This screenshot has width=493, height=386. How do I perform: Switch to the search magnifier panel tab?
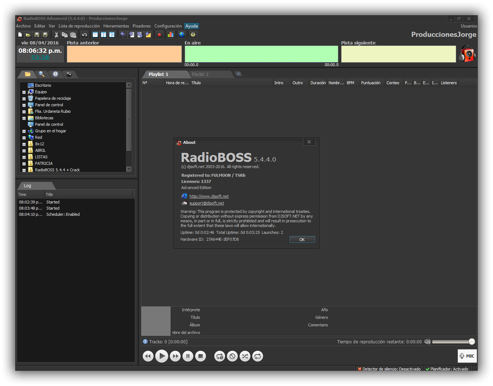(41, 74)
